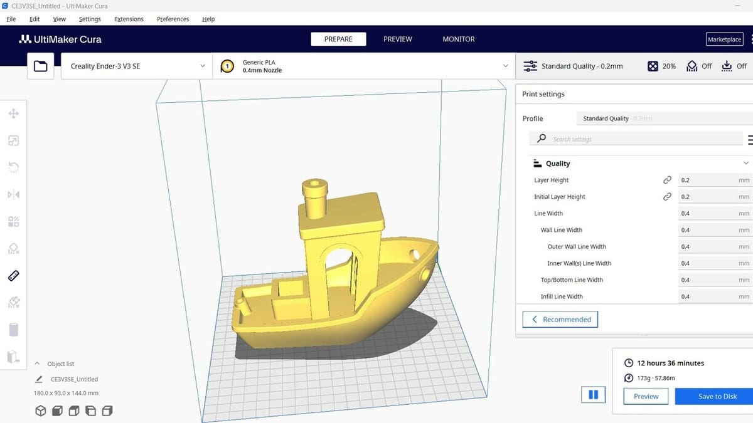Viewport: 753px width, 423px height.
Task: Collapse the Object list chevron
Action: point(37,363)
